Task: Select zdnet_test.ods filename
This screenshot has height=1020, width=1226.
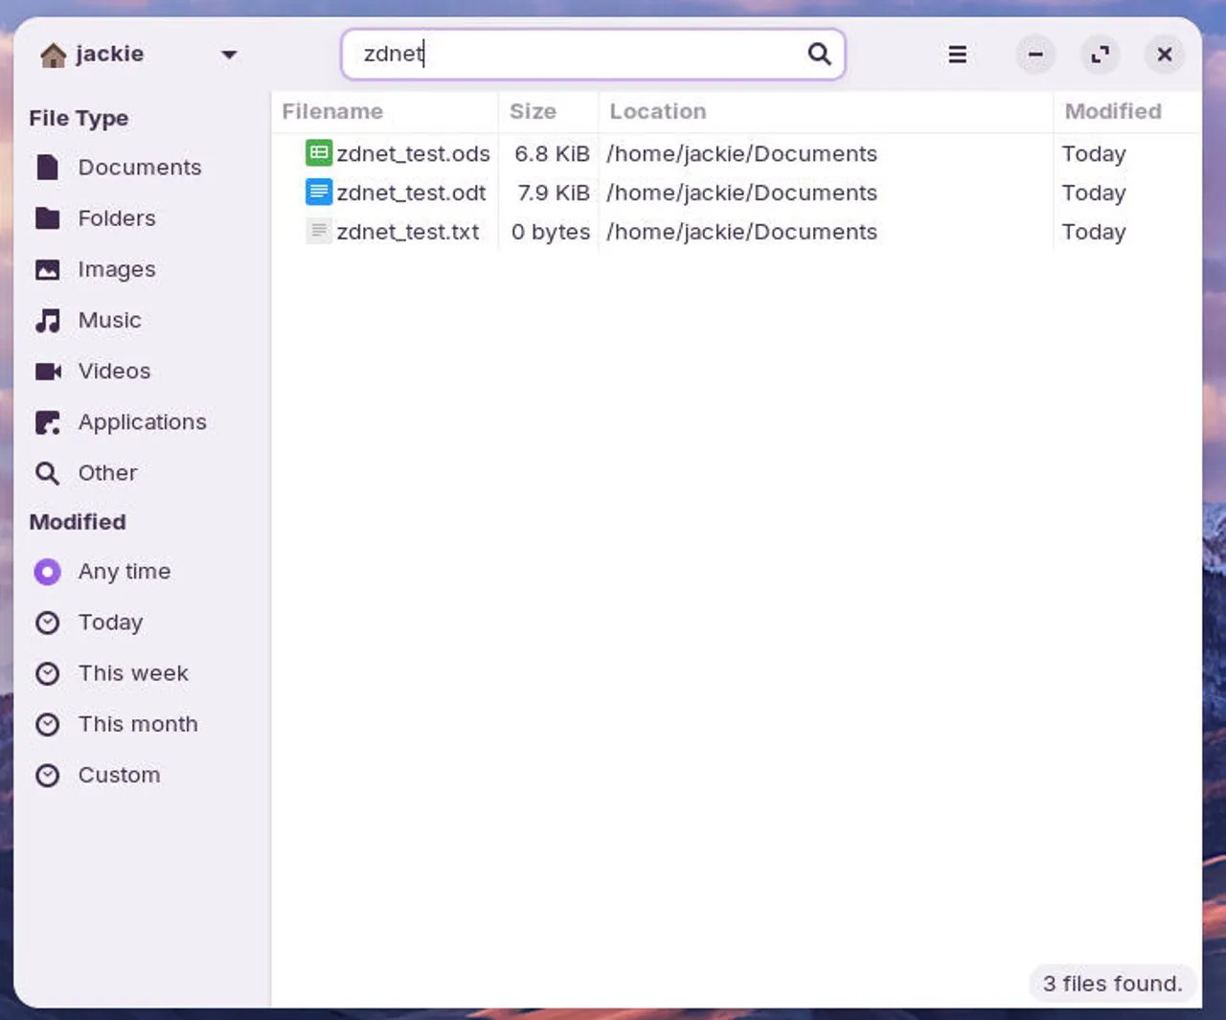Action: point(414,154)
